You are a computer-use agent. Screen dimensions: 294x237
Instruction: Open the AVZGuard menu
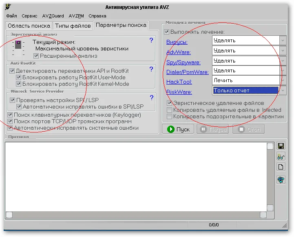tap(53, 16)
